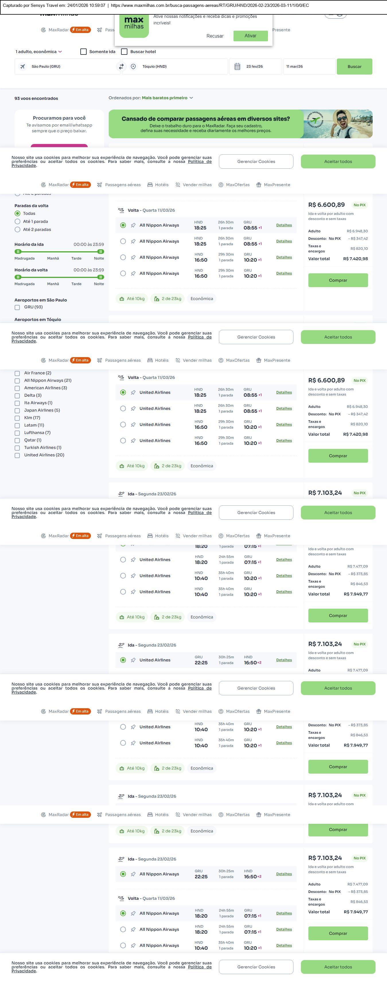Screen dimensions: 387x981
Task: Click the Tóquio (HND) destination field
Action: click(175, 67)
